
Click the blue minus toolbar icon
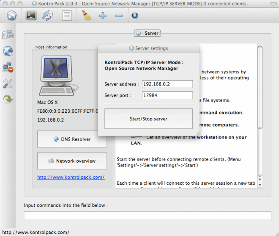pos(119,16)
